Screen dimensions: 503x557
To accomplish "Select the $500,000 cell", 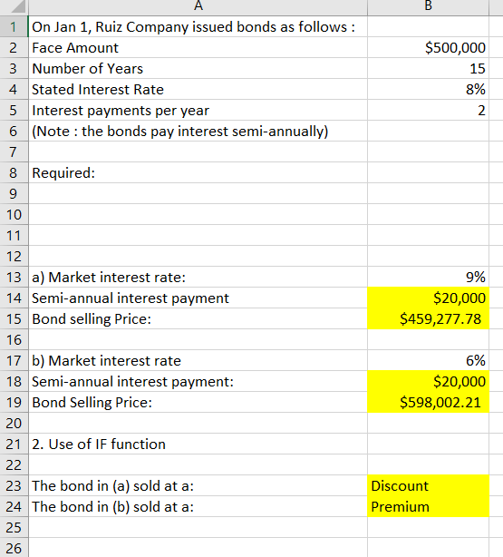I will coord(428,47).
